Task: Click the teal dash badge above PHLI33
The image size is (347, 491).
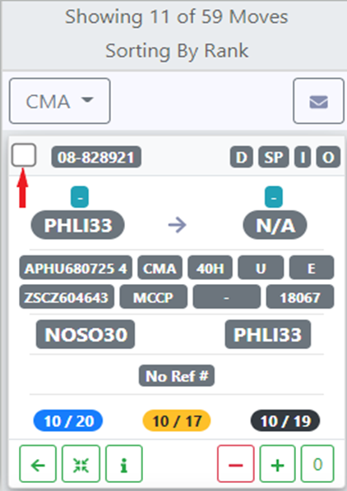Action: tap(80, 197)
